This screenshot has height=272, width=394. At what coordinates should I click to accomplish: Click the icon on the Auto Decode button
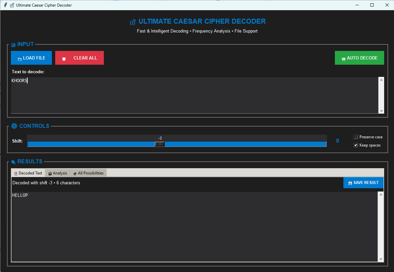point(343,58)
